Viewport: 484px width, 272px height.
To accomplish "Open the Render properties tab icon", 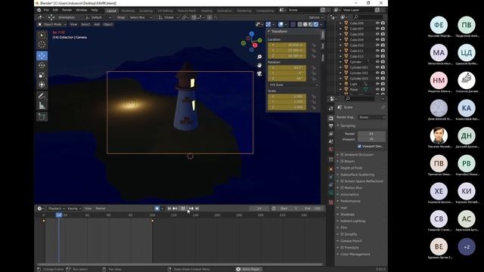I will 331,119.
